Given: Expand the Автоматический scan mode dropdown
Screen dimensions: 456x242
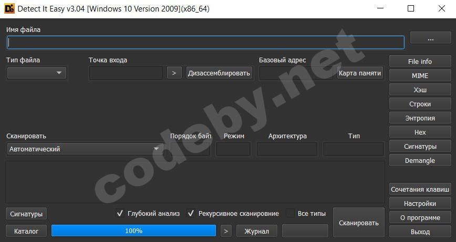Looking at the screenshot, I should [x=85, y=149].
